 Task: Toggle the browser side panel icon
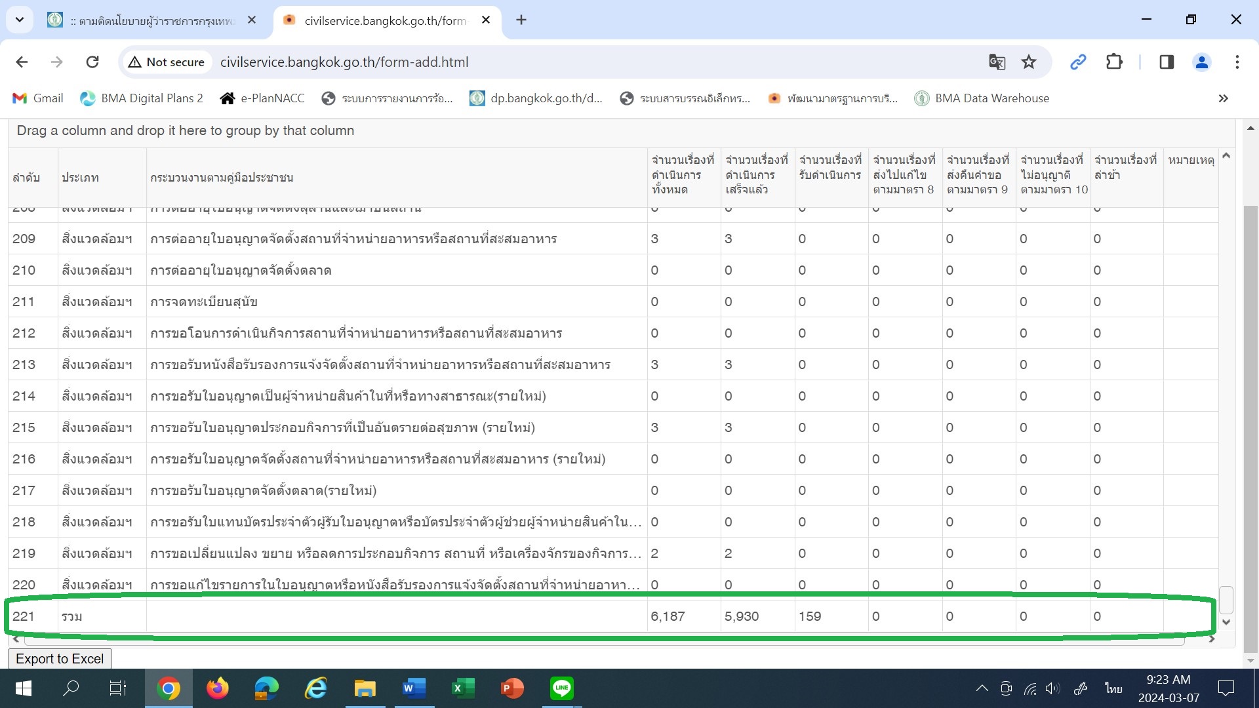(x=1167, y=62)
